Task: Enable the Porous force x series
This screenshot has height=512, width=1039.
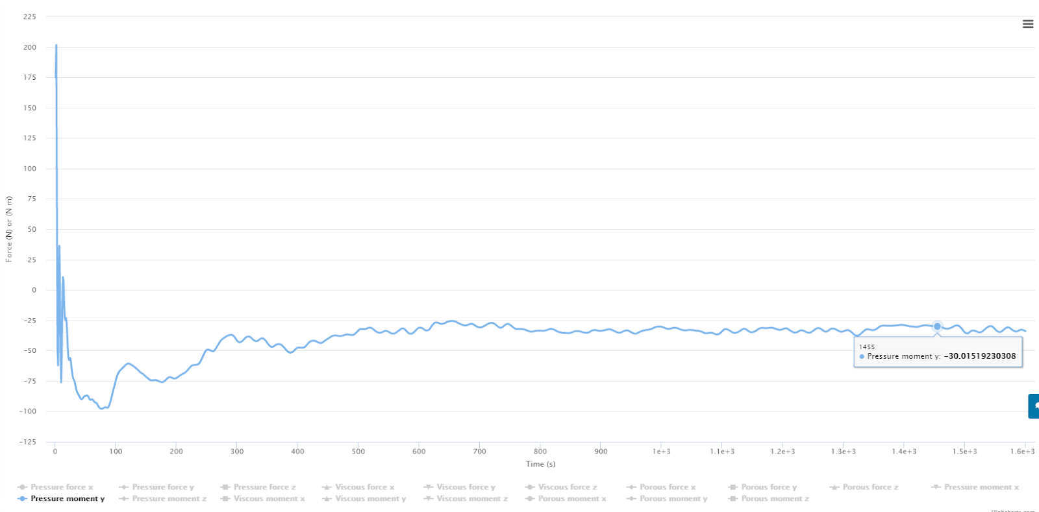Action: [x=668, y=487]
